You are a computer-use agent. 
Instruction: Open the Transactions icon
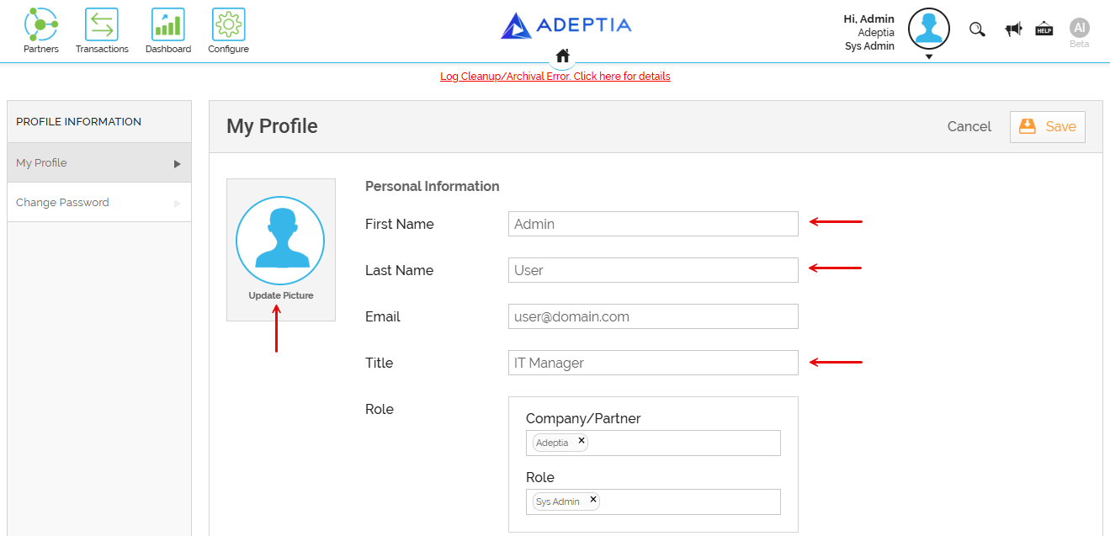tap(102, 25)
